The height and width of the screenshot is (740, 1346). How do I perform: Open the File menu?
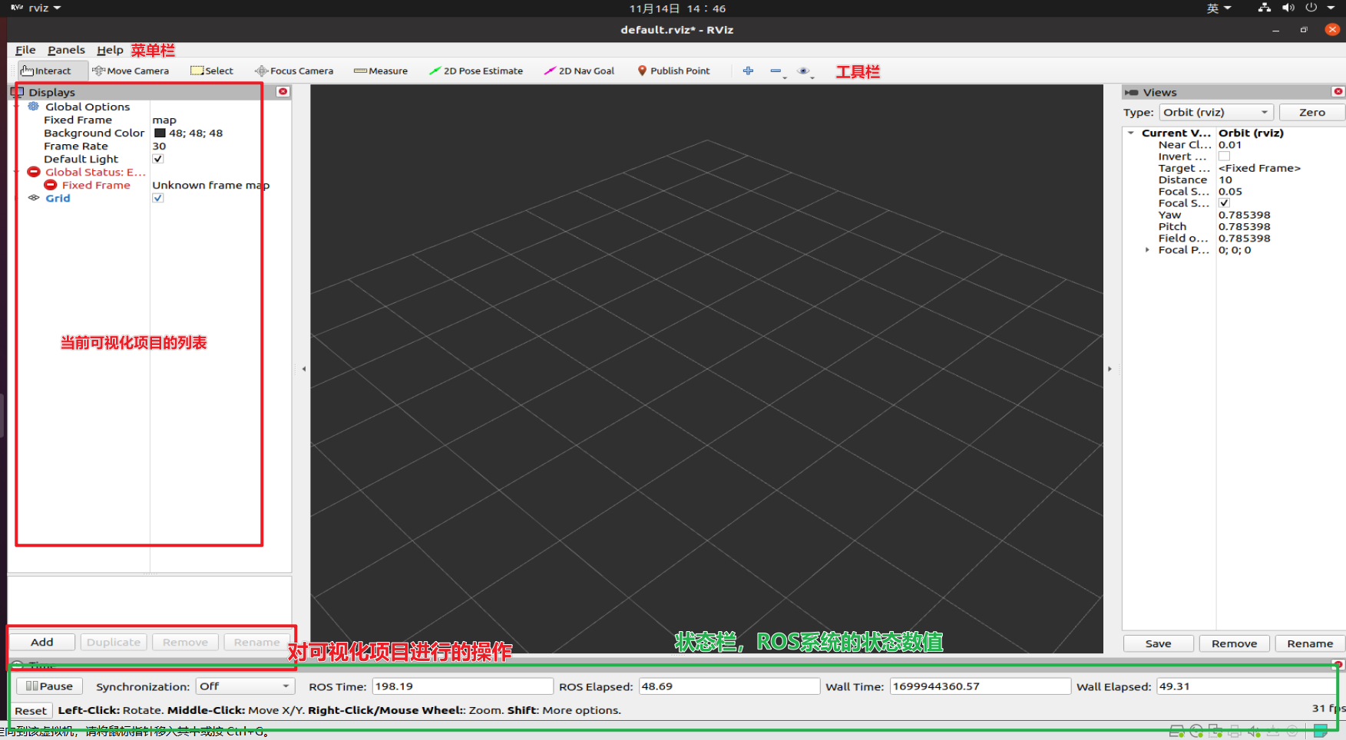25,50
